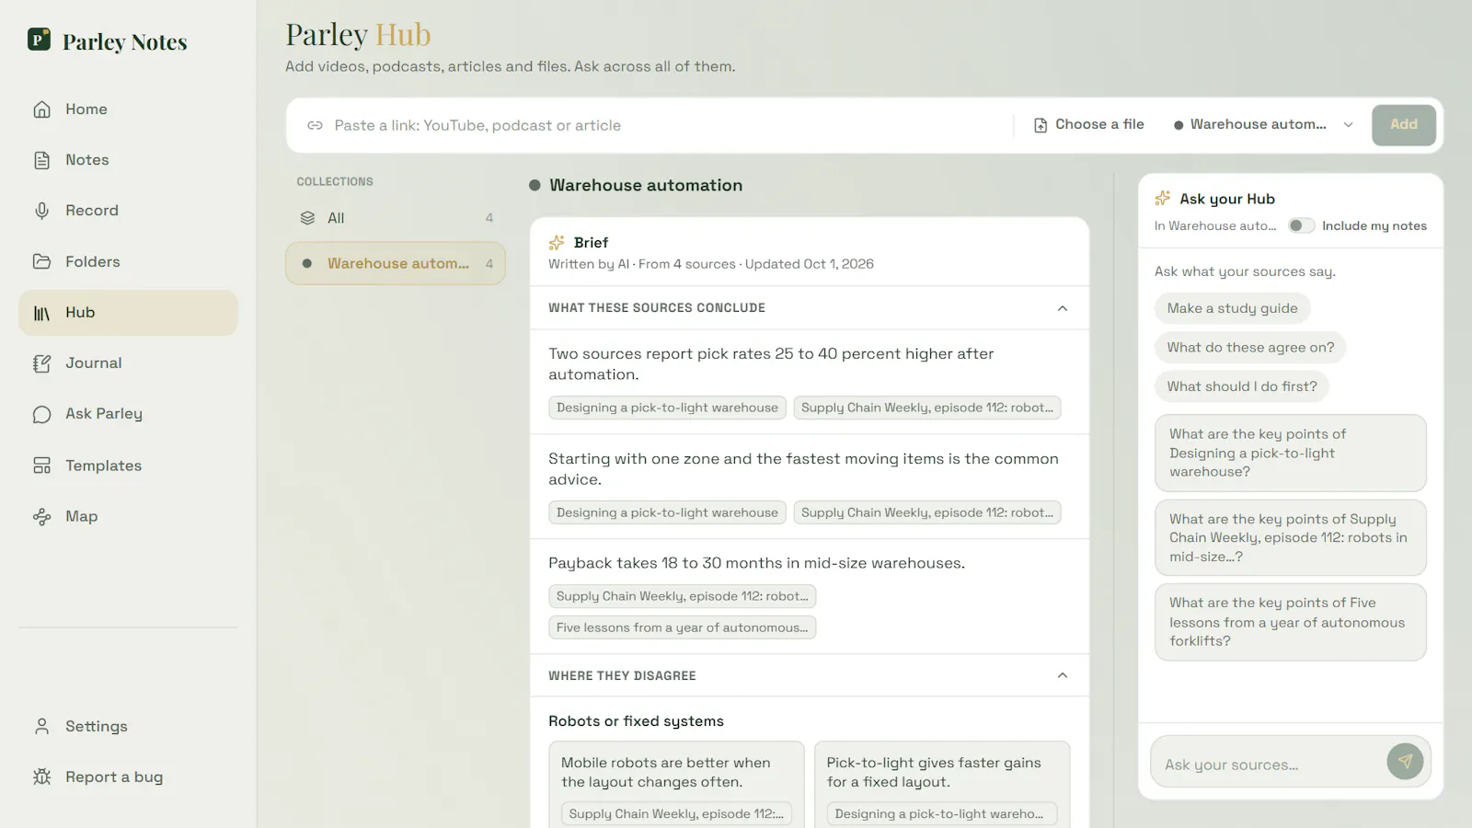The height and width of the screenshot is (828, 1472).
Task: Click What should I do first? suggestion
Action: tap(1242, 386)
